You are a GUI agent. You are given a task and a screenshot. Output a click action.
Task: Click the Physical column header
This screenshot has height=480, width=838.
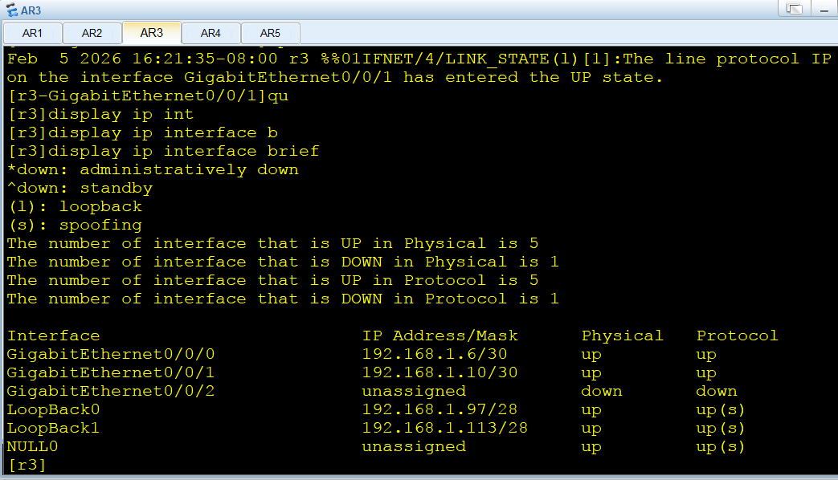pos(622,336)
